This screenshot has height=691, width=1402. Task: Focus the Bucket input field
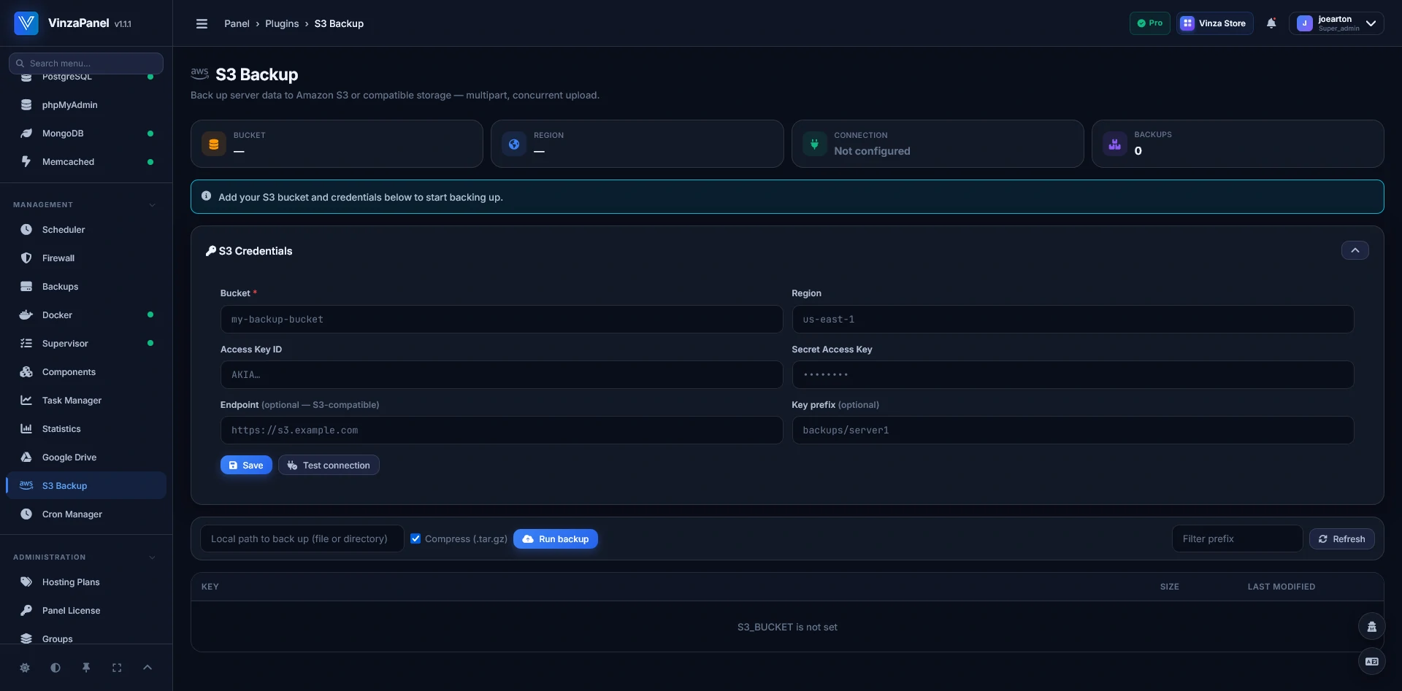(x=501, y=319)
